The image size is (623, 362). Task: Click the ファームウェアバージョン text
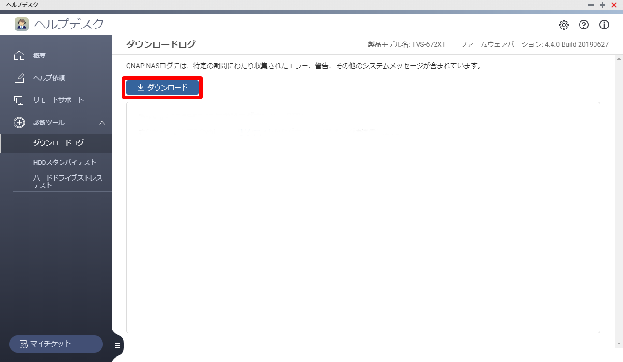coord(534,44)
